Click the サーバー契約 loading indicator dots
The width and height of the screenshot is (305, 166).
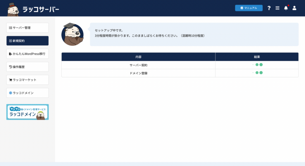coord(258,65)
